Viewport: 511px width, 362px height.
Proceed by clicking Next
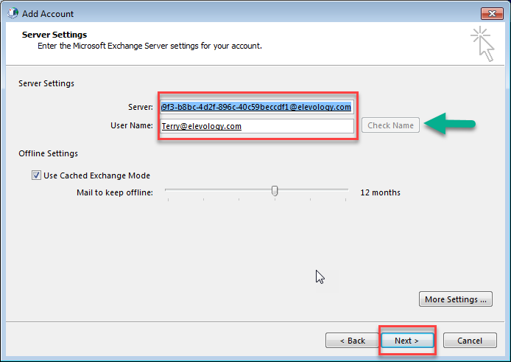pyautogui.click(x=406, y=341)
